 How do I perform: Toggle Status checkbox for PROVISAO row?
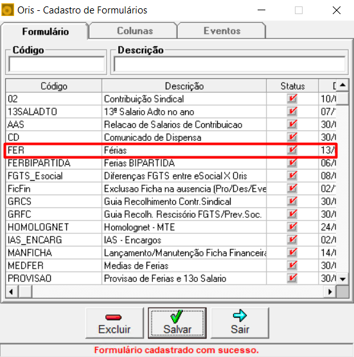coord(292,278)
